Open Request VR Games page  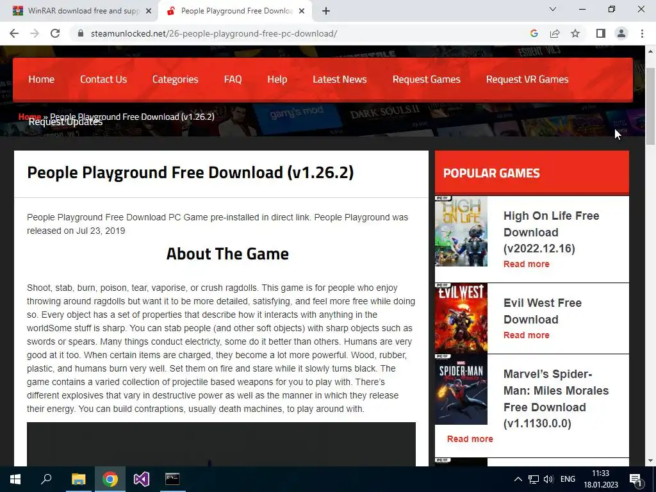[x=527, y=79]
